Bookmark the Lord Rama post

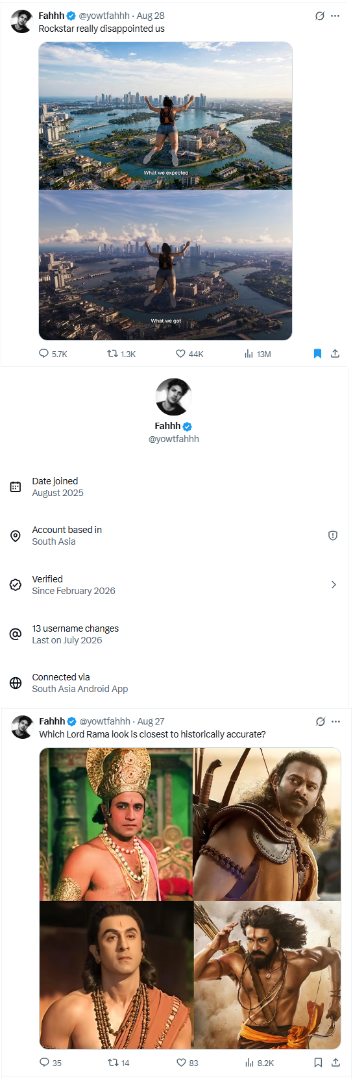tap(318, 1063)
